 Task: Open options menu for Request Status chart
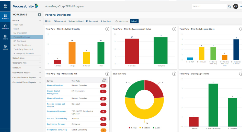tap(241, 29)
